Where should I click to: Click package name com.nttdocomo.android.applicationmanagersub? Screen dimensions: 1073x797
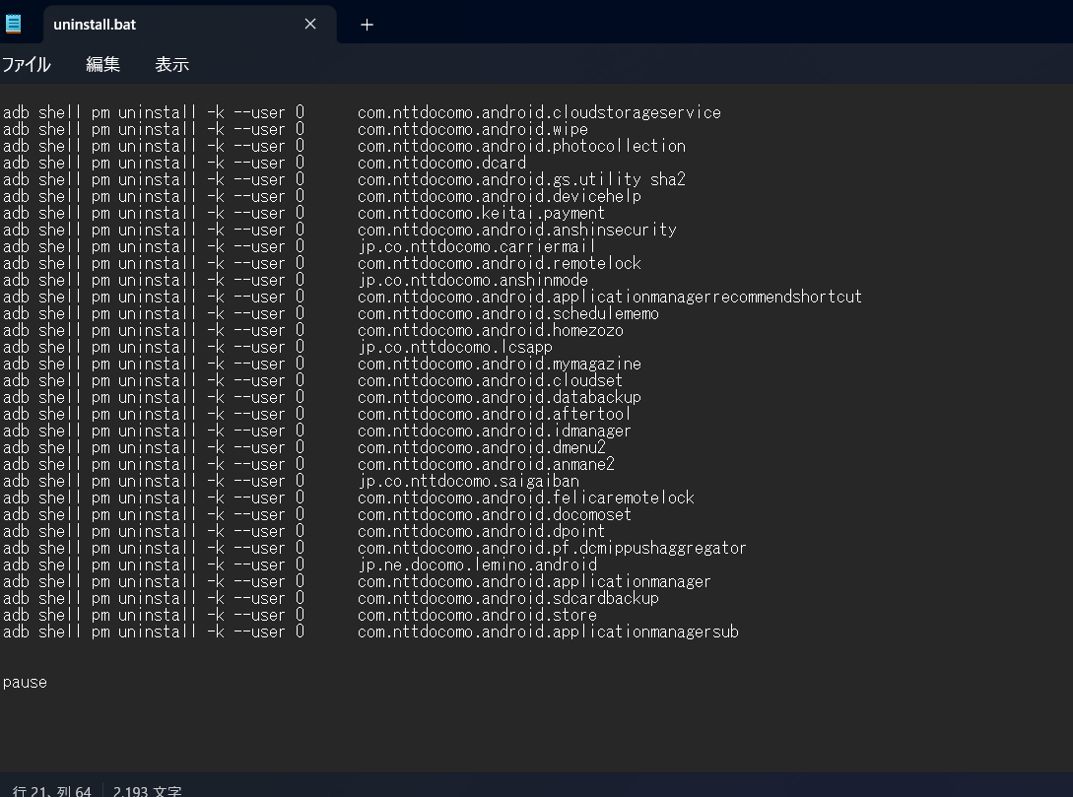pos(548,632)
